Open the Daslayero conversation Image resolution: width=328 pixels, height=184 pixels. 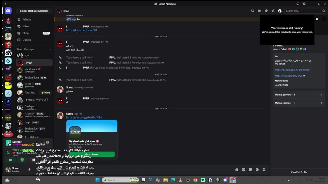pos(34,108)
